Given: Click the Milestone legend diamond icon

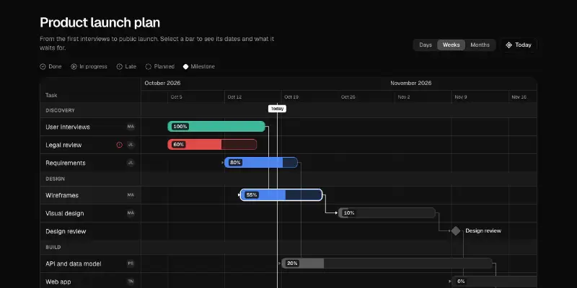Looking at the screenshot, I should pos(185,66).
